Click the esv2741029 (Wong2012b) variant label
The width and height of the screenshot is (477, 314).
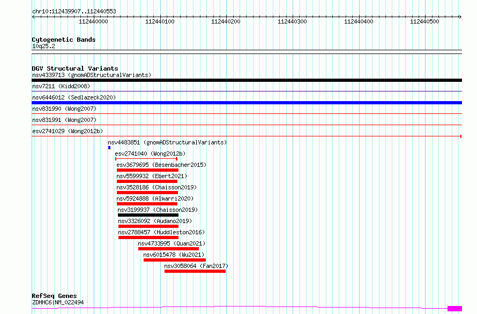(67, 131)
